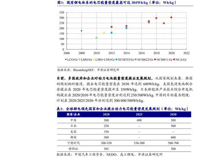Click the 美国 row label
Image resolution: width=201 pixels, height=157 pixels.
(73, 132)
